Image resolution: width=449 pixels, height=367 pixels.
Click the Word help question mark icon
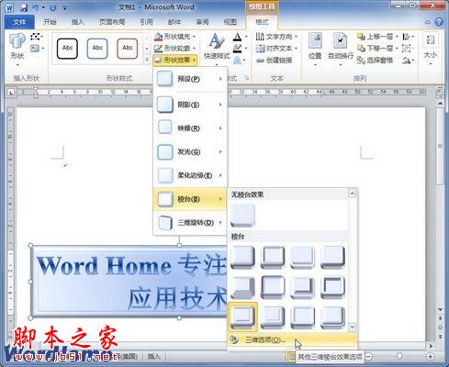[439, 22]
